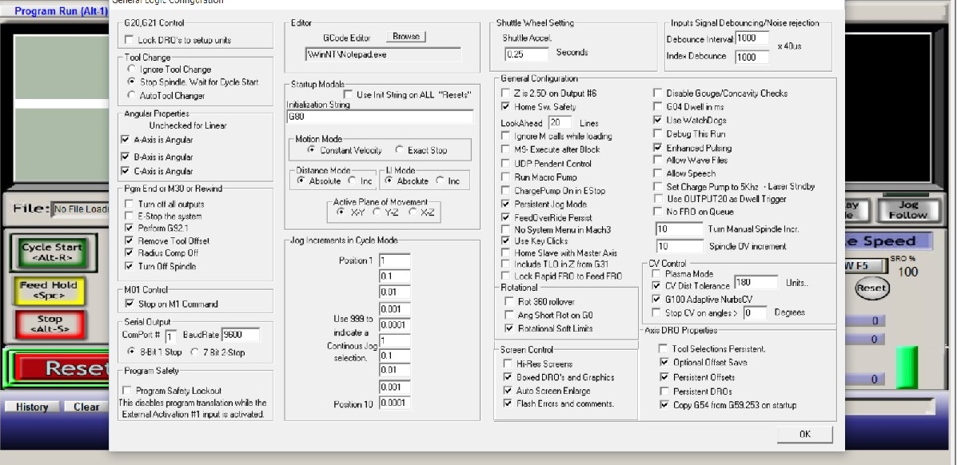Image resolution: width=957 pixels, height=465 pixels.
Task: Uncheck B-Axis is Angular
Action: pyautogui.click(x=126, y=157)
